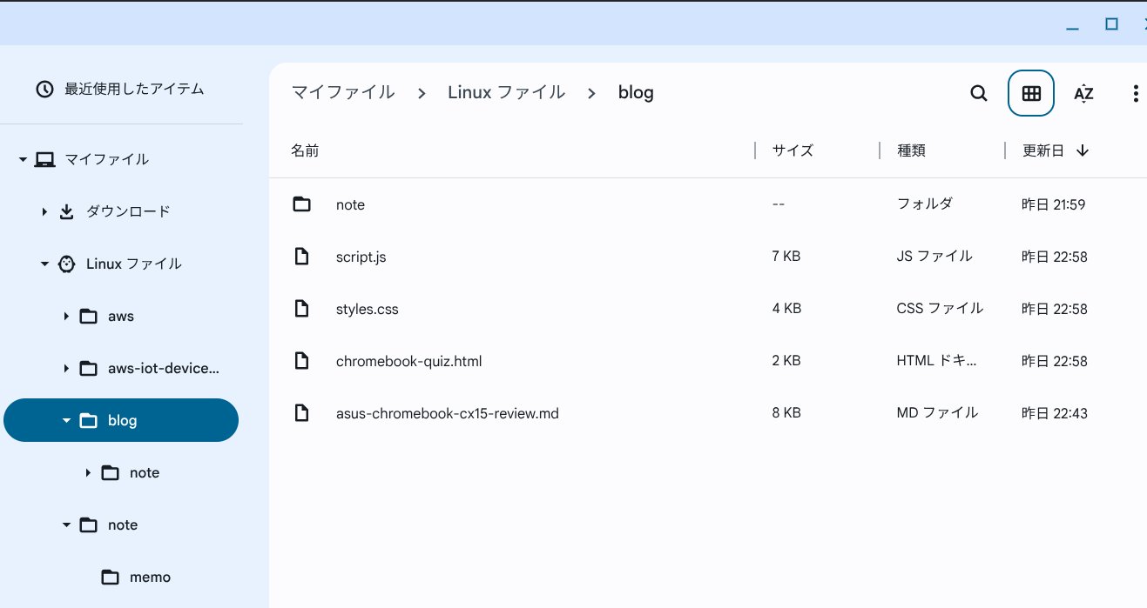Click the 昨日 21:59 date cell
The height and width of the screenshot is (608, 1147).
(x=1054, y=204)
